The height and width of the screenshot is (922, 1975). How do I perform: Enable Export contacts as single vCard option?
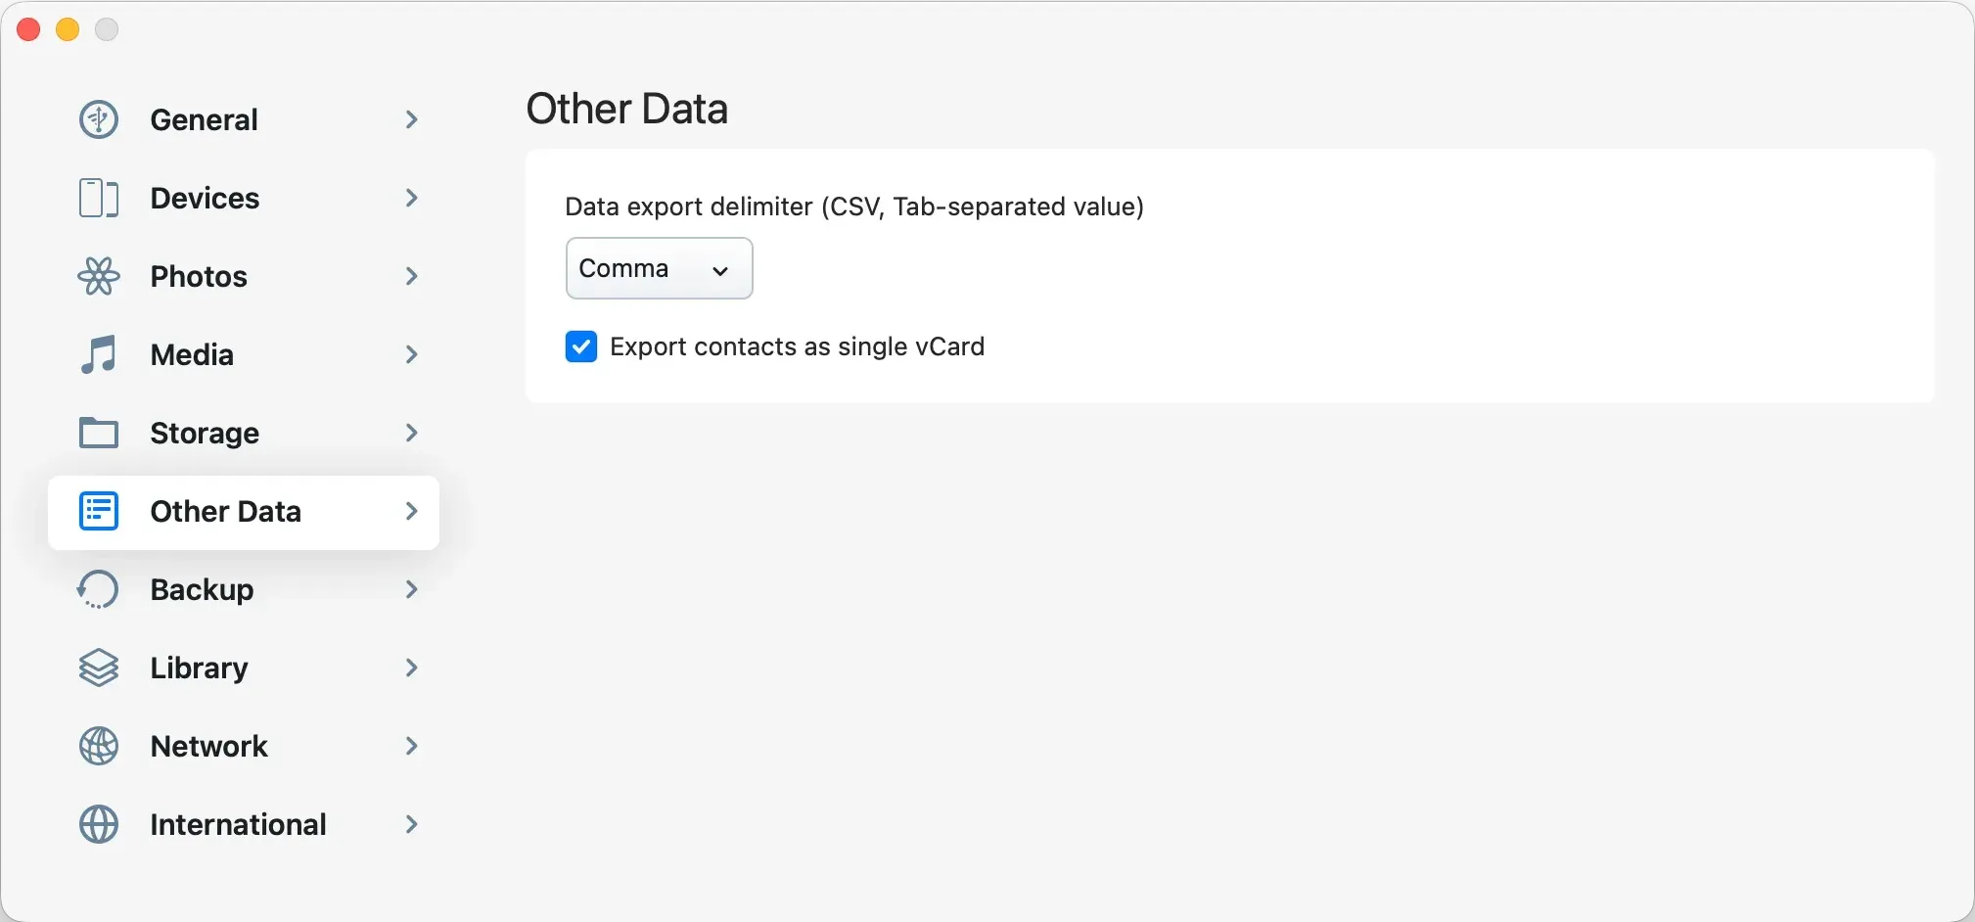(581, 346)
